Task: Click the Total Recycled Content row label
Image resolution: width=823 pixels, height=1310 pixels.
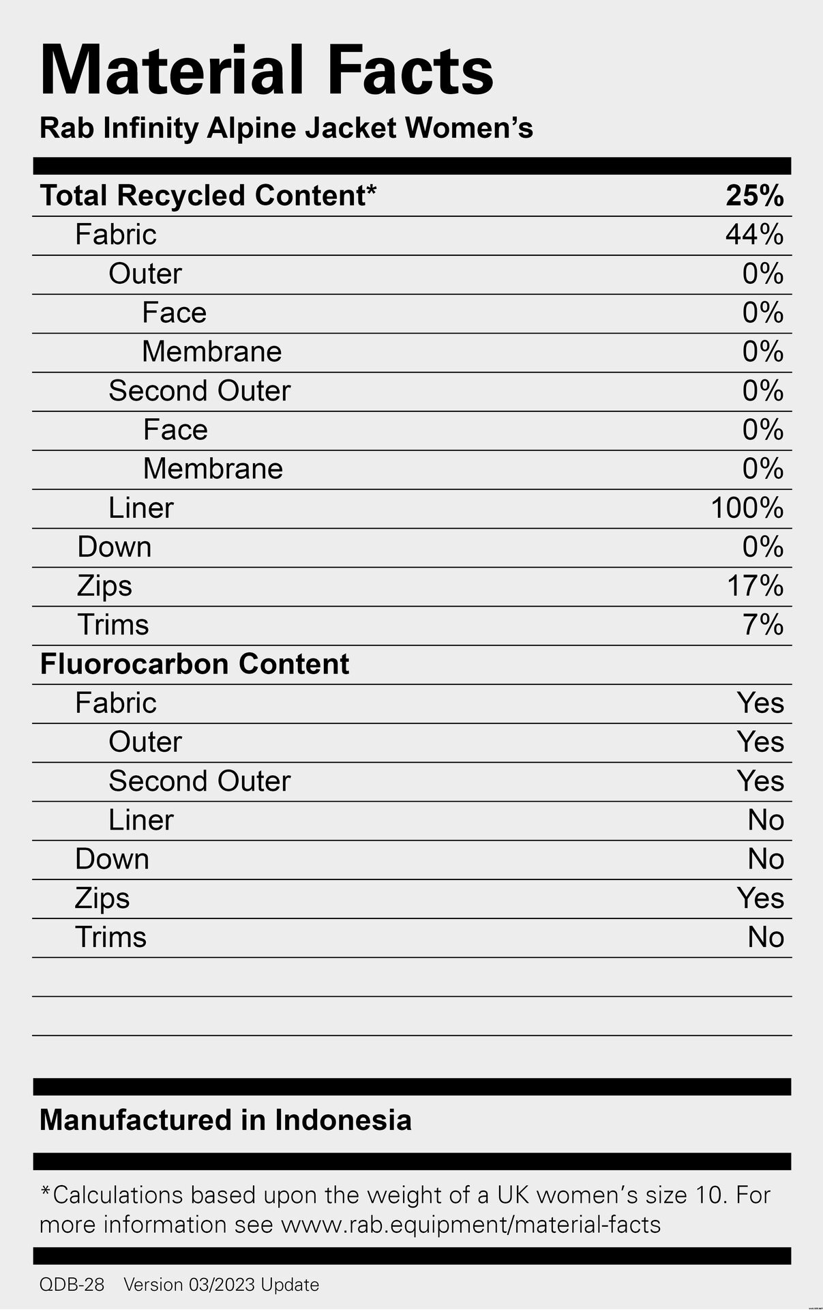Action: (x=208, y=195)
